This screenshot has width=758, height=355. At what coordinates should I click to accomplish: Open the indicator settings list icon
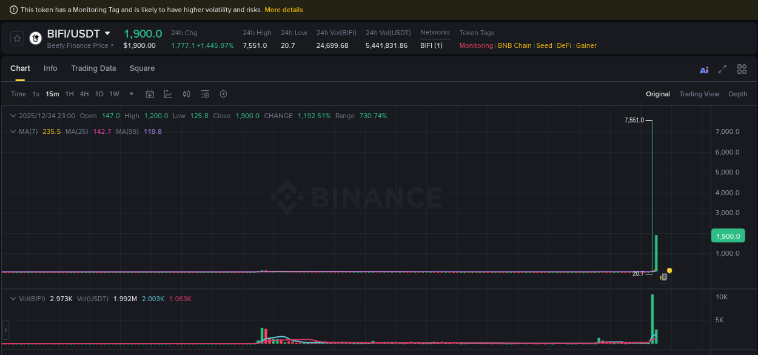[204, 94]
